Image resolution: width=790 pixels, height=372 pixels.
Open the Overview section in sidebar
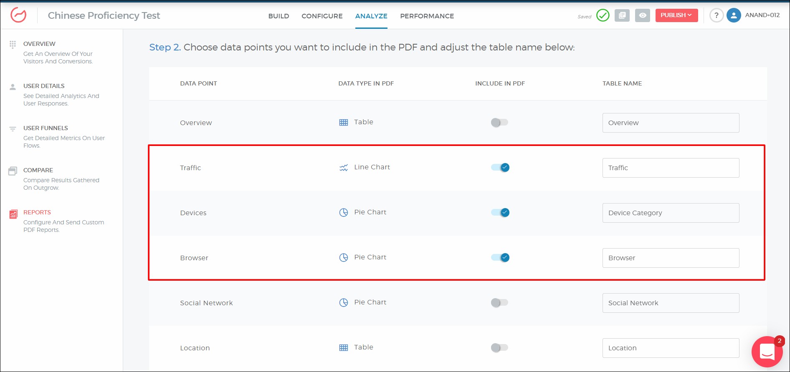39,44
